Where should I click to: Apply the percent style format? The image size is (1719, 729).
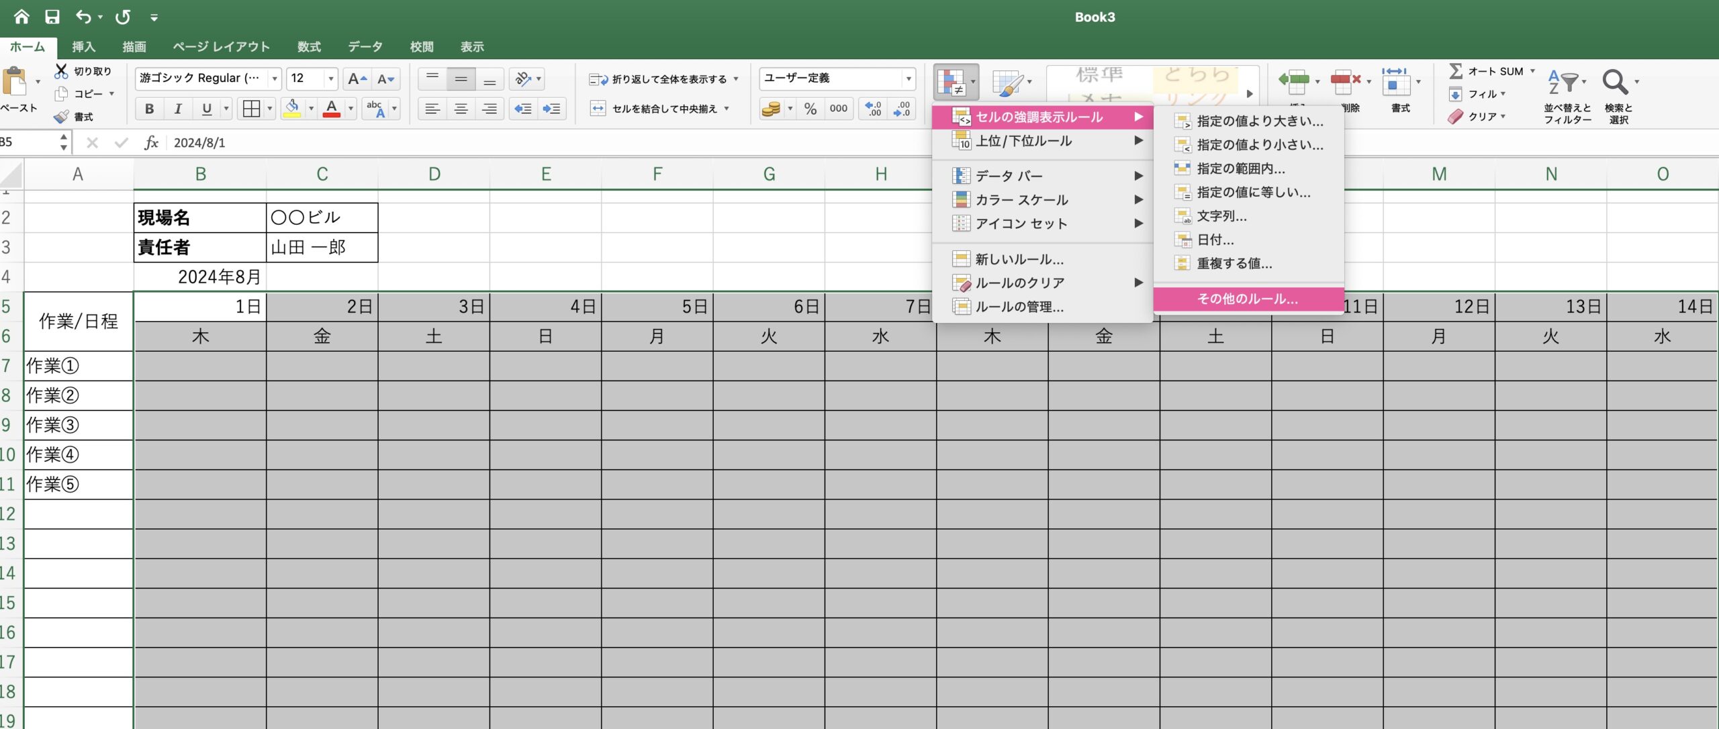click(x=810, y=109)
